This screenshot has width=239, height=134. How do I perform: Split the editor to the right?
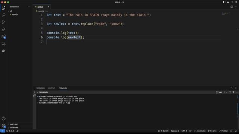pos(232,7)
